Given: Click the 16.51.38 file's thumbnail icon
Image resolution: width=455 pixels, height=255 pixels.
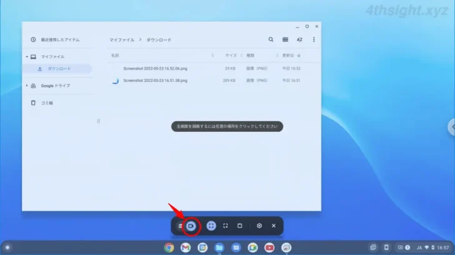Looking at the screenshot, I should (115, 81).
